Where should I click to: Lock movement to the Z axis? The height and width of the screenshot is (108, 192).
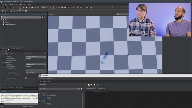(56, 7)
